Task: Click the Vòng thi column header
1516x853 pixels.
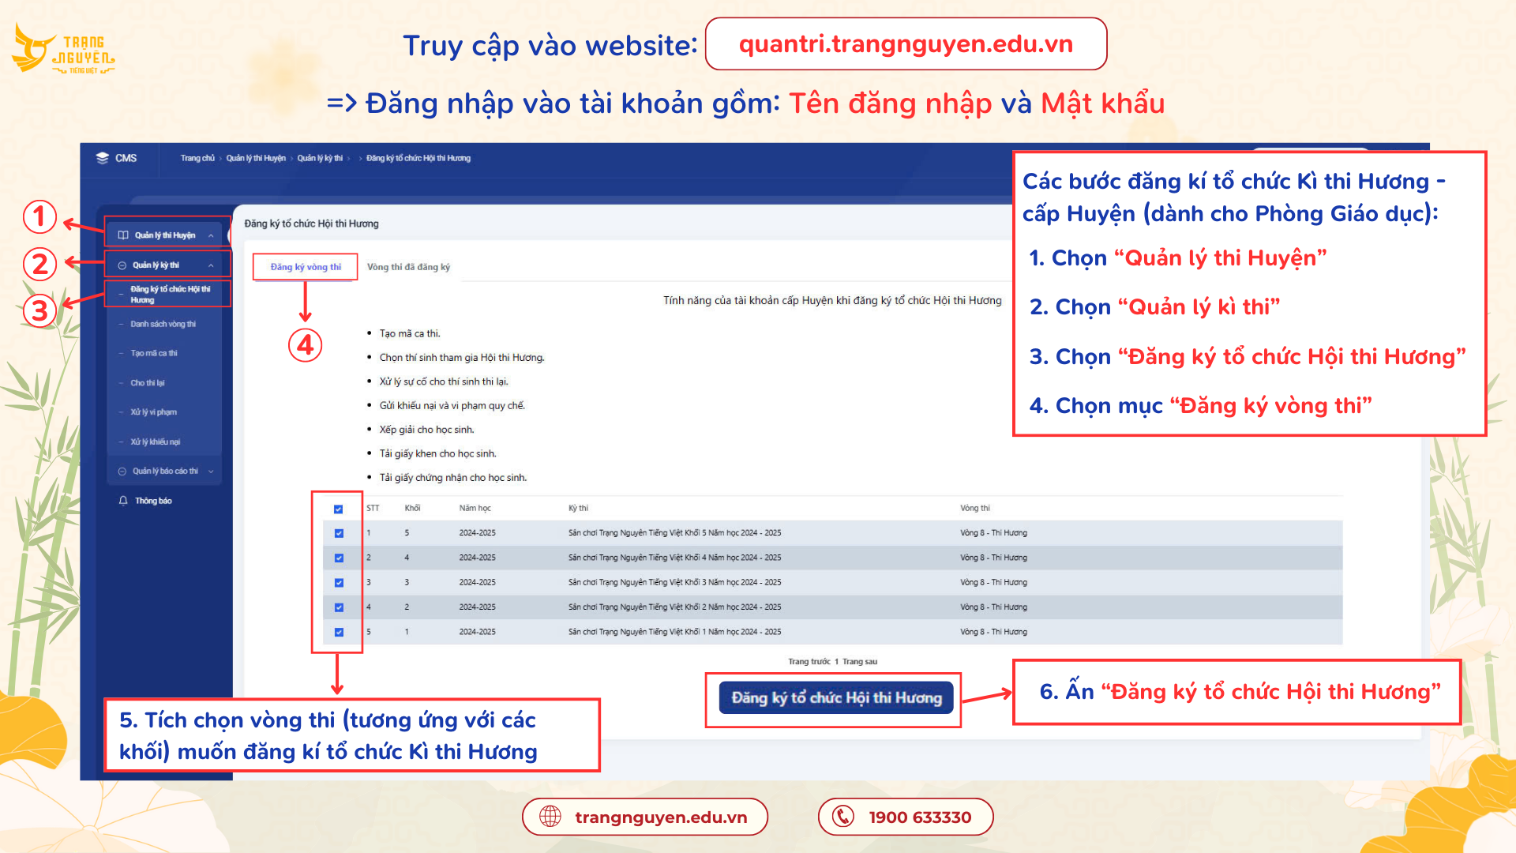Action: (x=974, y=508)
